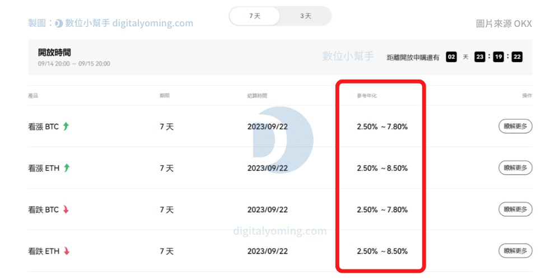Click the 參考年化 column header
560x280 pixels.
(366, 96)
